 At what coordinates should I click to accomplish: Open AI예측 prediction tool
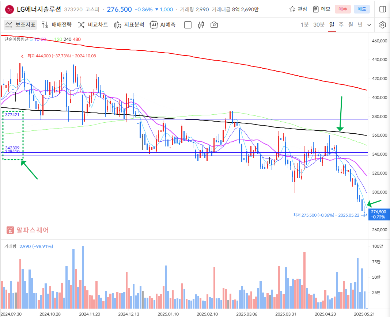tap(163, 24)
